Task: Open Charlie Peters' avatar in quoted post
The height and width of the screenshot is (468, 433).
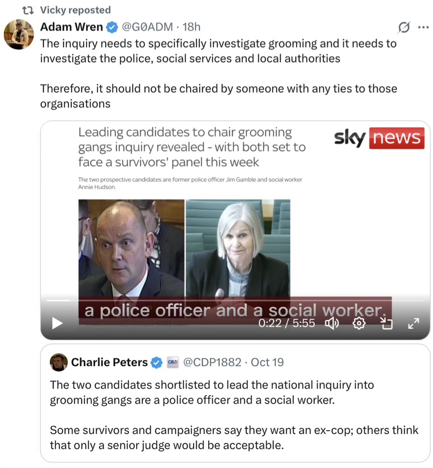Action: 58,362
